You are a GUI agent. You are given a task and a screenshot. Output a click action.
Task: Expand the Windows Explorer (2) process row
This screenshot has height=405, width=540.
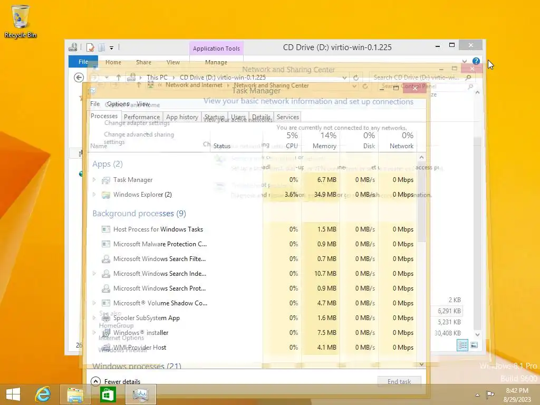coord(94,195)
